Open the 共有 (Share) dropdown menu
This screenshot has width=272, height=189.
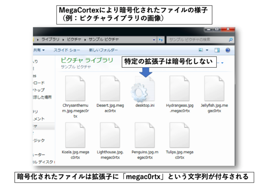41,50
